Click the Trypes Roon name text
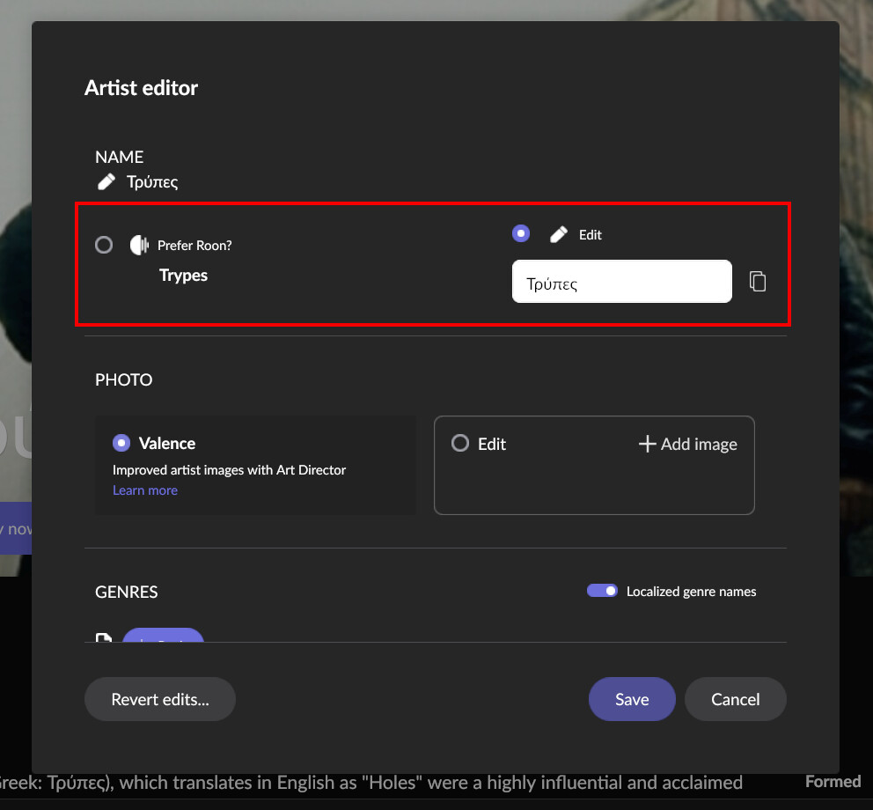 click(x=183, y=275)
